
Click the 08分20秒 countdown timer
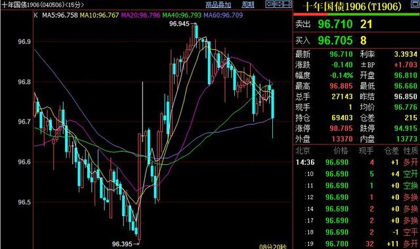(273, 246)
